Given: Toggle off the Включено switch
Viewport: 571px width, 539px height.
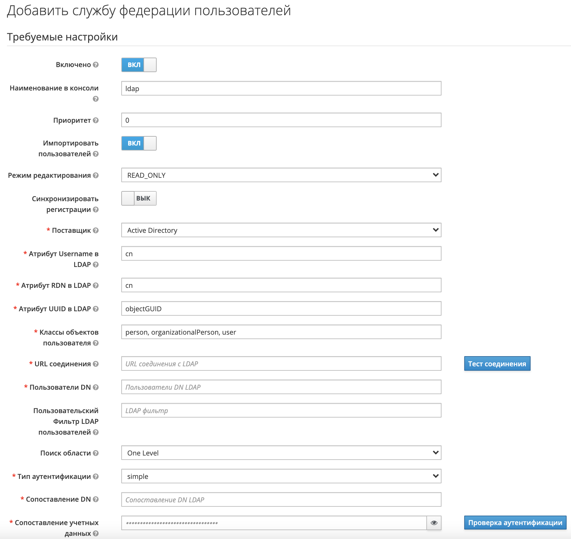Looking at the screenshot, I should click(x=138, y=65).
